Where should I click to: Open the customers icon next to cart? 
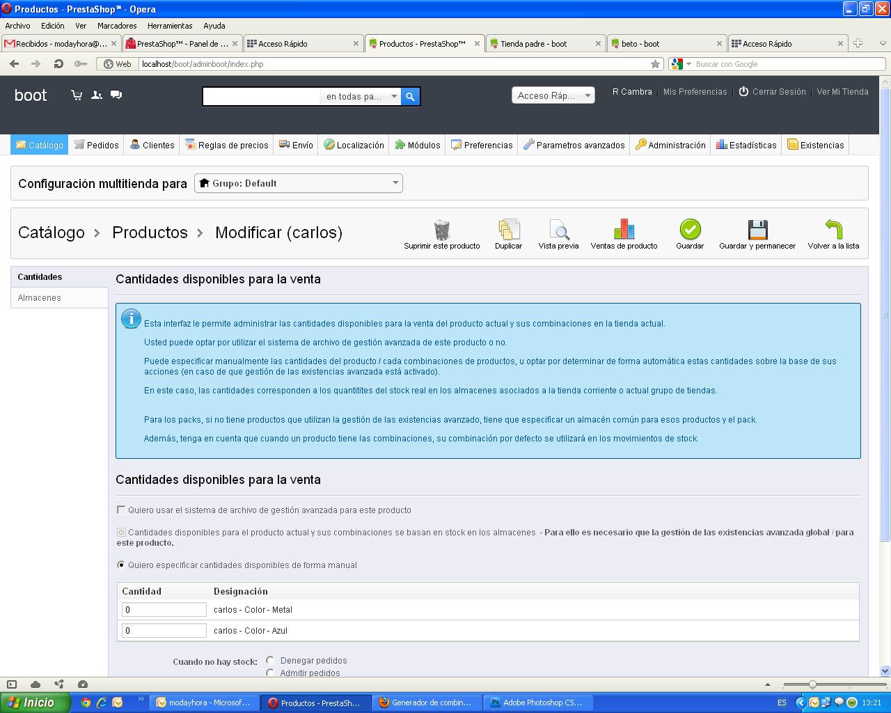(97, 95)
